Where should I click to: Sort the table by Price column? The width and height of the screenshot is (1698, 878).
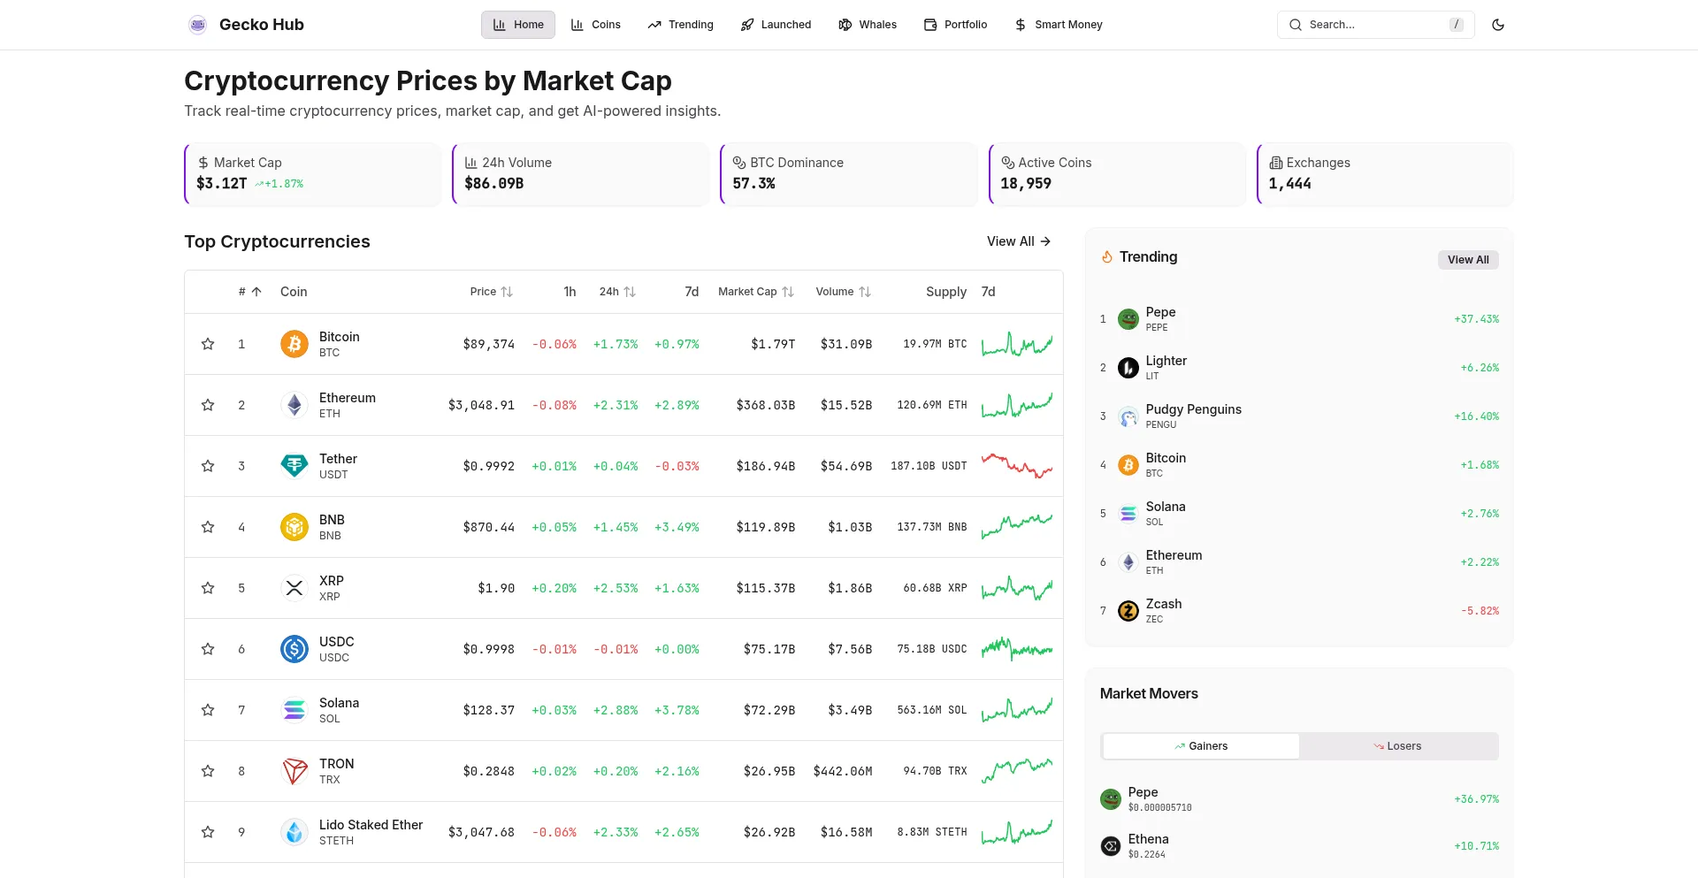491,292
